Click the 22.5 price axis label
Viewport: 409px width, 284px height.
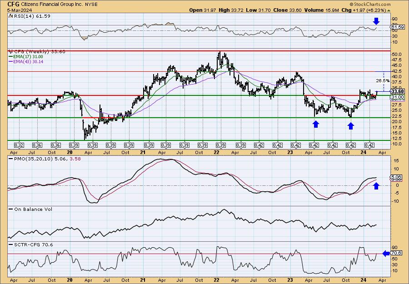click(398, 116)
